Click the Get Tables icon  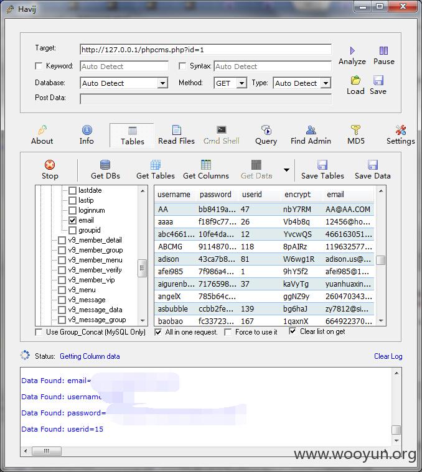click(156, 165)
